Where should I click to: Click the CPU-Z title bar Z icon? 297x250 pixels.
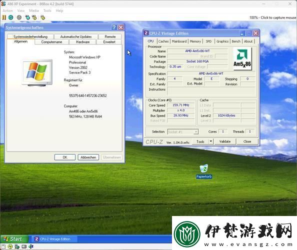pyautogui.click(x=146, y=33)
